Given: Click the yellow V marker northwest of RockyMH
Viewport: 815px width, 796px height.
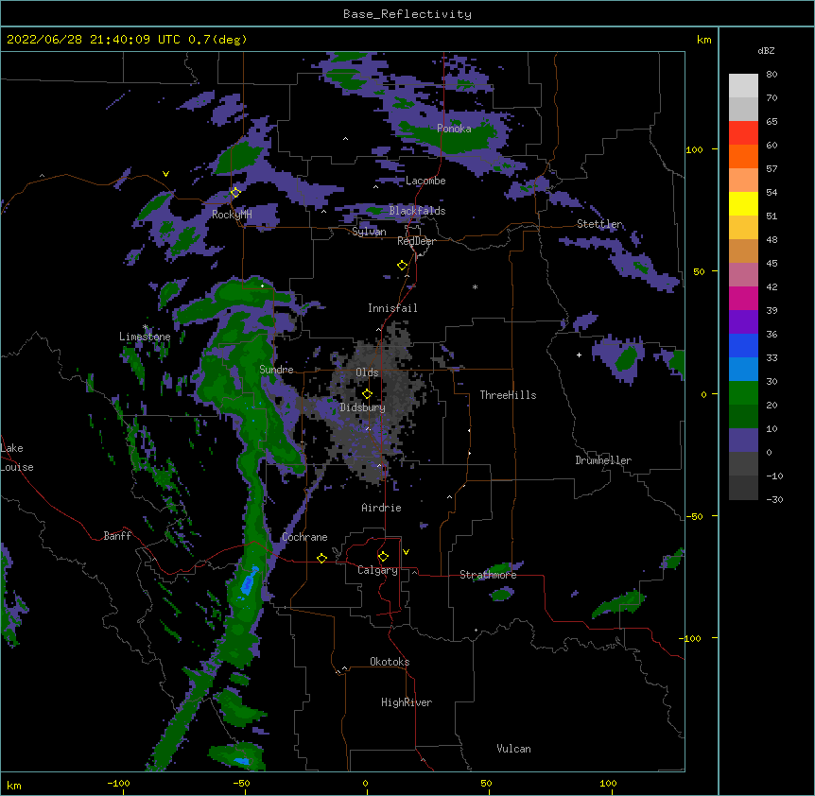Looking at the screenshot, I should 165,174.
